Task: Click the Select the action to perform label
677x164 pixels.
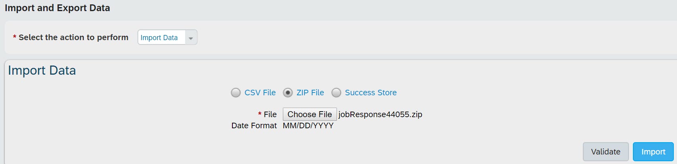Action: tap(74, 37)
